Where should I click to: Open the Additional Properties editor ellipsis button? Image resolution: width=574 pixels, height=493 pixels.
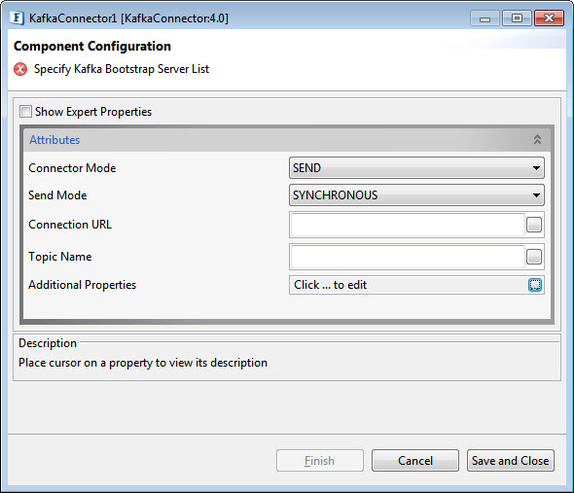coord(535,285)
